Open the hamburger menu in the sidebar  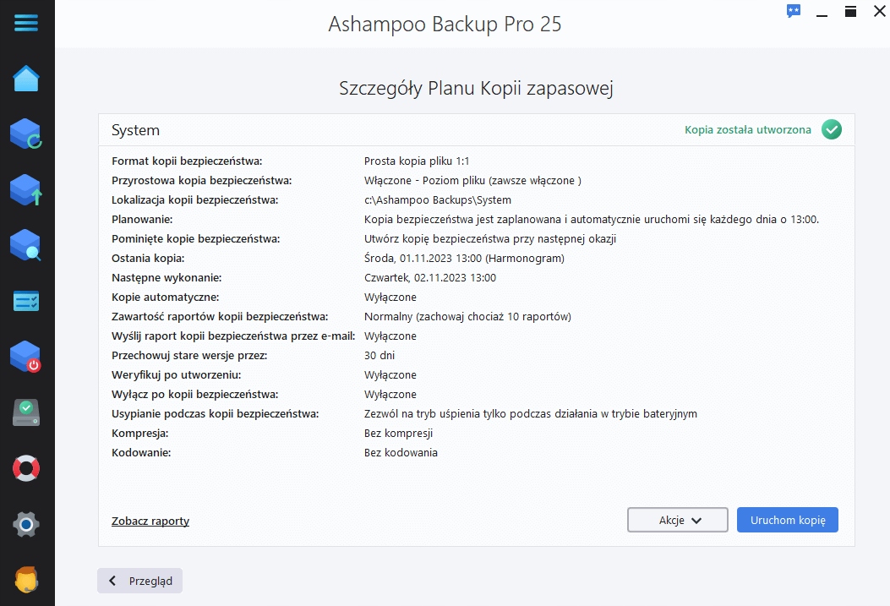pyautogui.click(x=26, y=23)
